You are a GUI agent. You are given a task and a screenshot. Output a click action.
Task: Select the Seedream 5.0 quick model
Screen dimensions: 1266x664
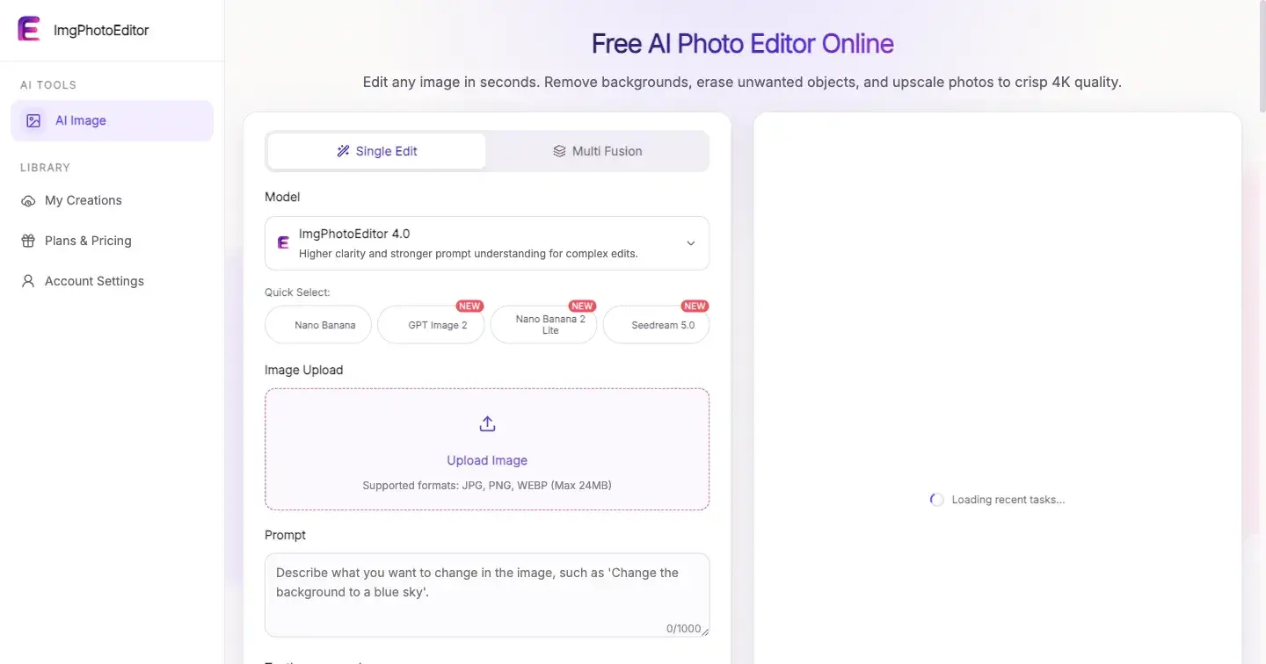tap(656, 325)
